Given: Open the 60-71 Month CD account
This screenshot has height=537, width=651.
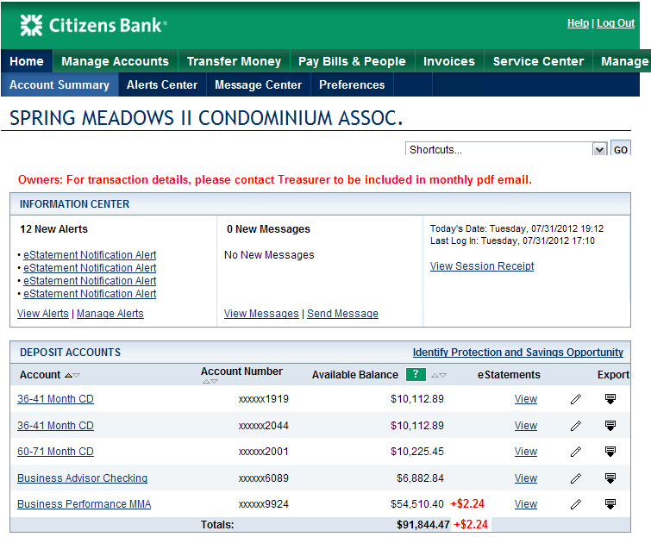Looking at the screenshot, I should [x=55, y=451].
